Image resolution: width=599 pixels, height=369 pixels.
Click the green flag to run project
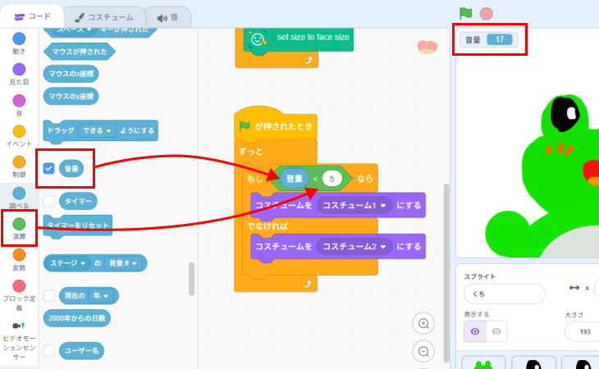466,13
